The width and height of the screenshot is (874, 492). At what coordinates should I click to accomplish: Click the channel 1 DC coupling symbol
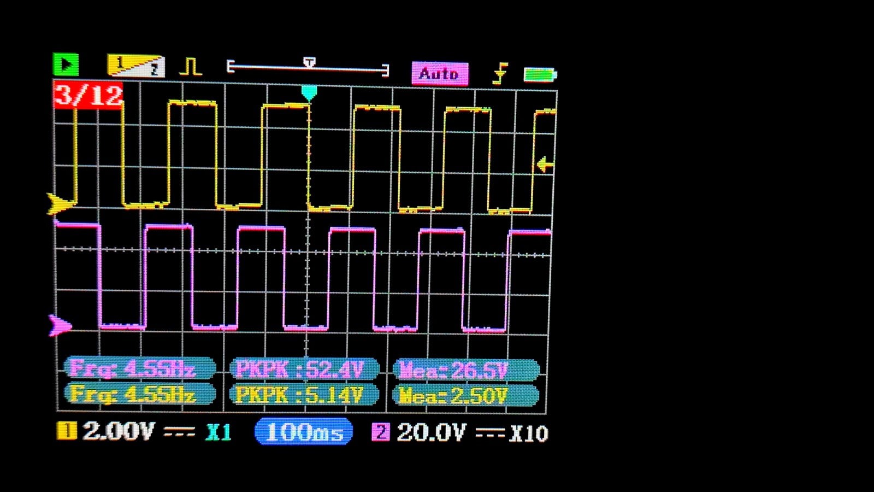coord(179,432)
